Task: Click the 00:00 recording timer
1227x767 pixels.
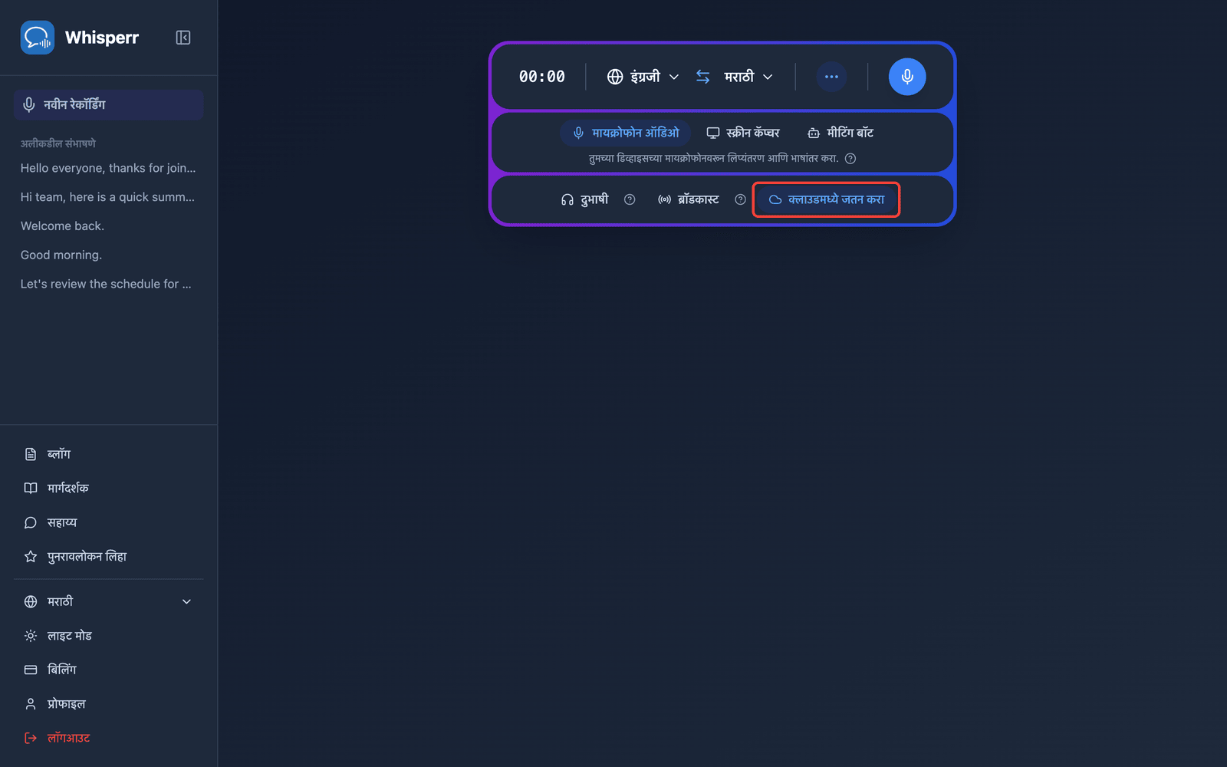Action: 542,77
